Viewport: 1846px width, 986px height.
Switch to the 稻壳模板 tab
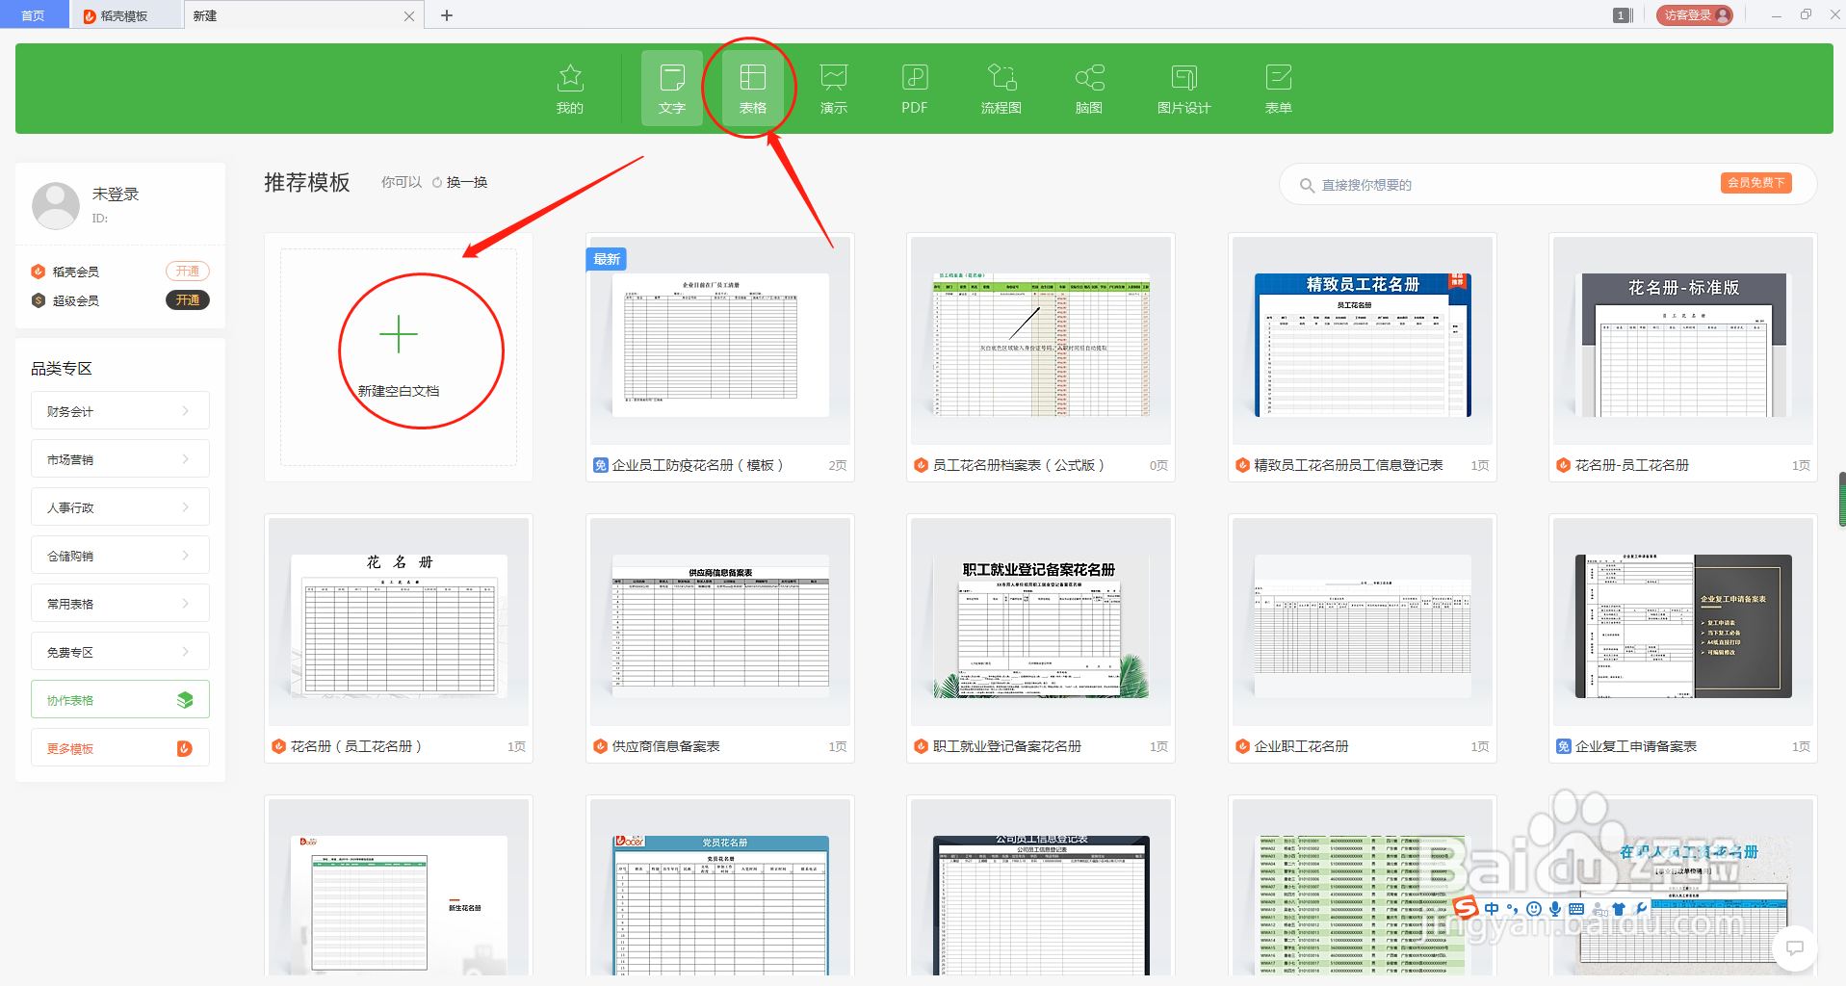[125, 14]
